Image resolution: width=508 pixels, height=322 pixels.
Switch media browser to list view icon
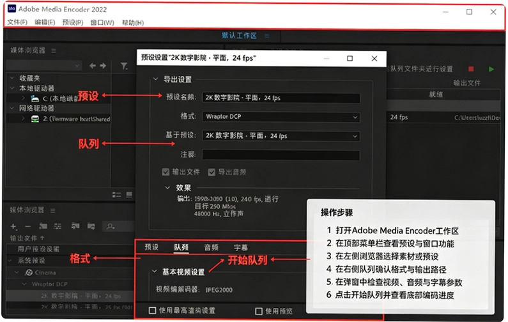click(117, 194)
